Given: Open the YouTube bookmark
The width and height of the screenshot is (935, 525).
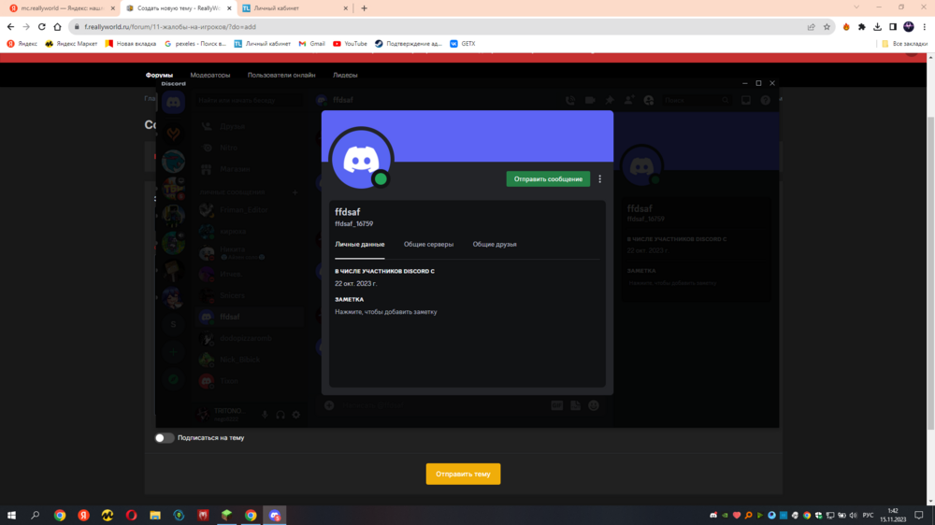Looking at the screenshot, I should (350, 44).
